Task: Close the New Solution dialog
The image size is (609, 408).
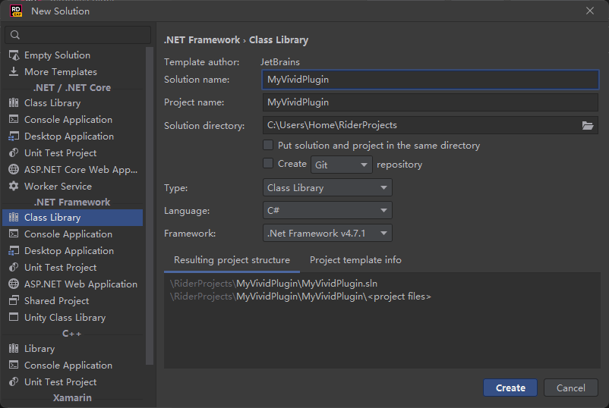Action: 589,11
